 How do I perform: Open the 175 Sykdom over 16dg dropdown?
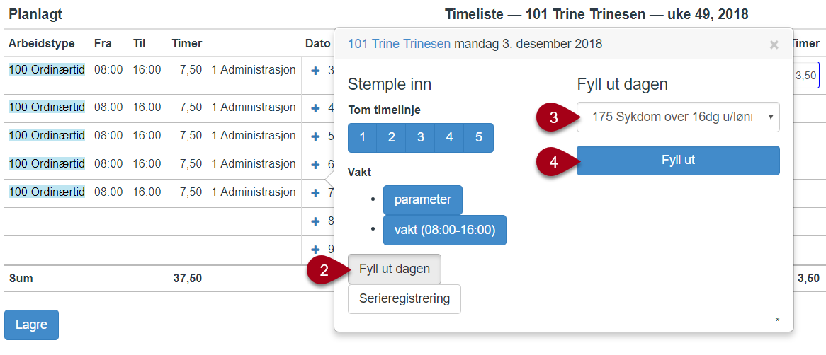coord(678,117)
